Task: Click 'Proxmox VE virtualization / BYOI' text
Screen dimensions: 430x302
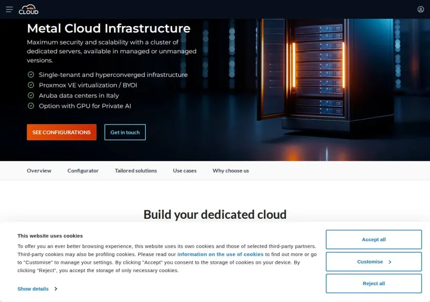Action: click(88, 85)
